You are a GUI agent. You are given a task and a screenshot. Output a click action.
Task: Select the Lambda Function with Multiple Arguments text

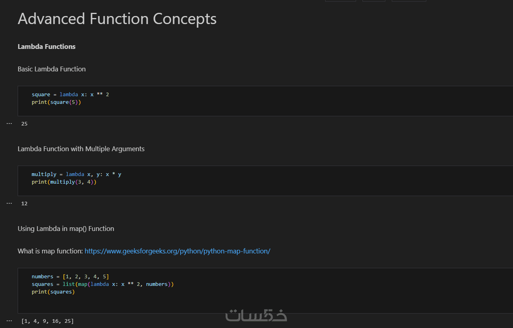click(x=81, y=149)
